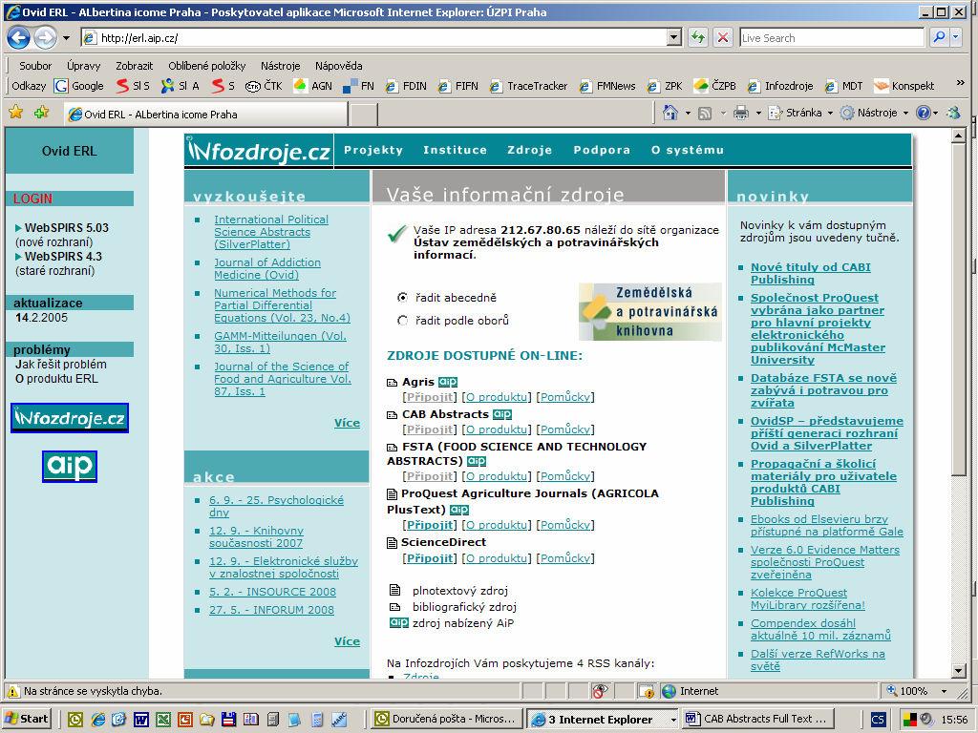The width and height of the screenshot is (978, 733).
Task: Switch to Doručená pošta taskbar window
Action: (x=447, y=720)
